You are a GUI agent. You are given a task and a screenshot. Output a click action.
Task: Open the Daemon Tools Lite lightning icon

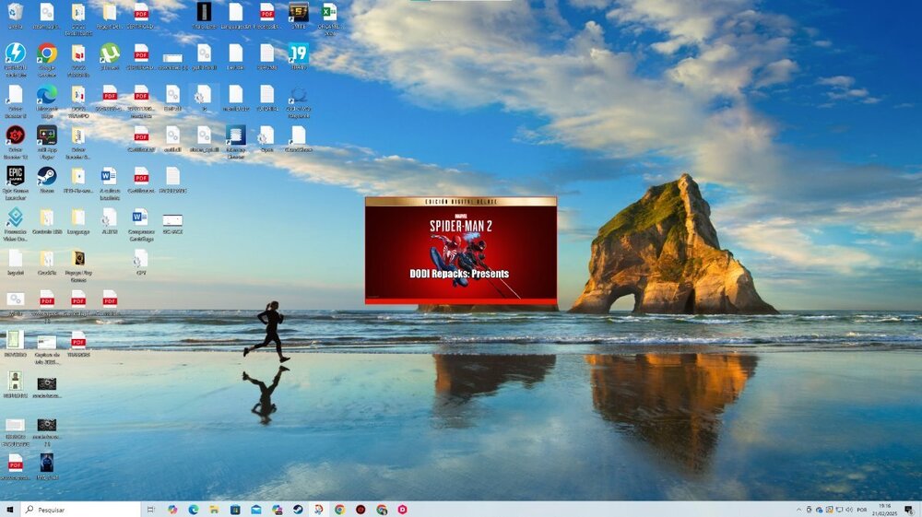(x=15, y=53)
